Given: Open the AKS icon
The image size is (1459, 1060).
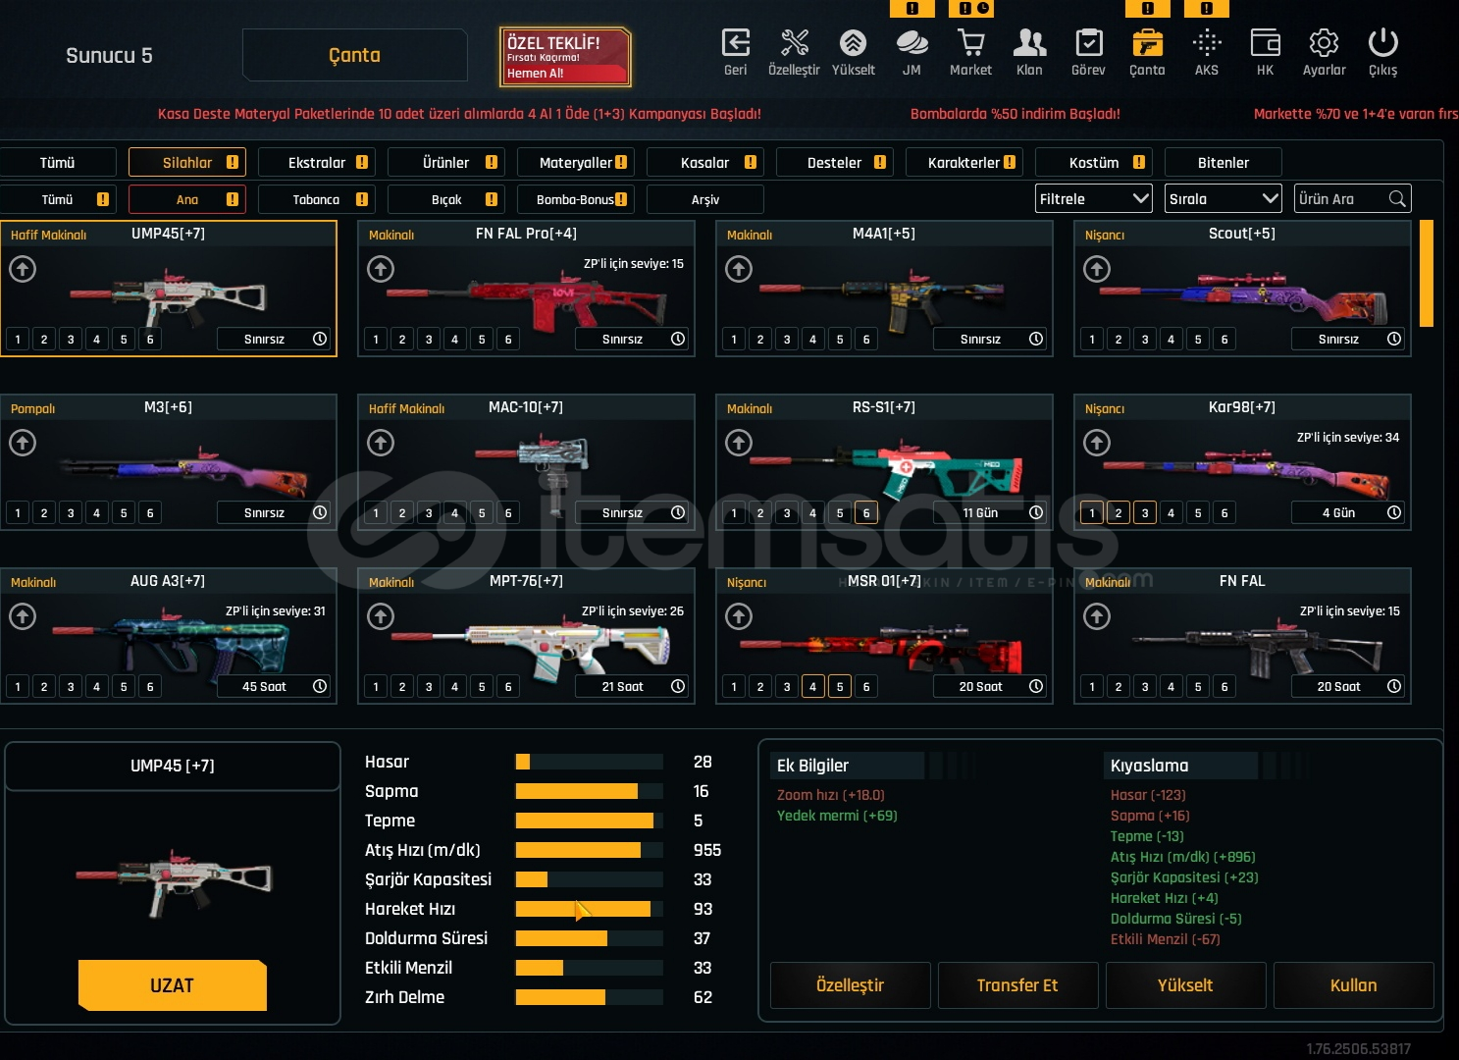Looking at the screenshot, I should point(1207,43).
